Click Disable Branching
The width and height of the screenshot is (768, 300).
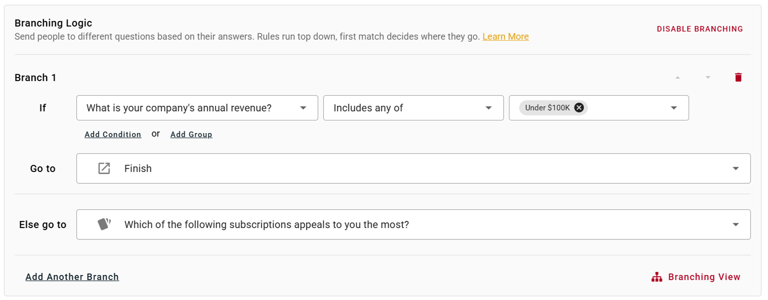tap(700, 29)
